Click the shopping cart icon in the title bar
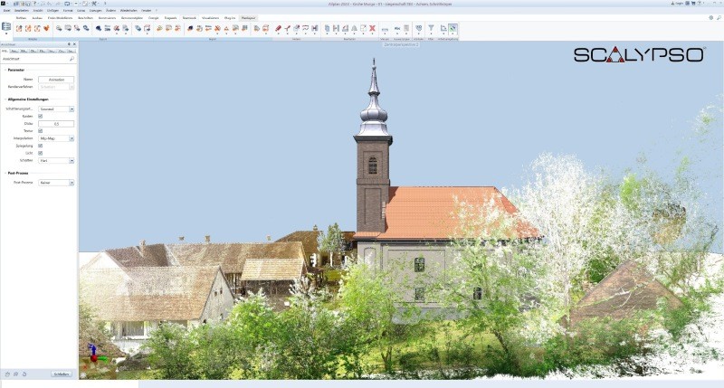The image size is (724, 388). 693,4
